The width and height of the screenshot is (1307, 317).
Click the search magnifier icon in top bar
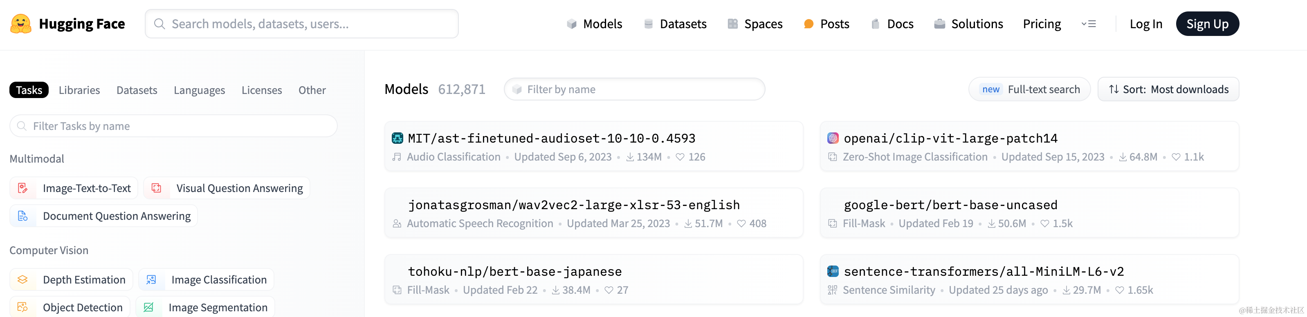coord(159,24)
